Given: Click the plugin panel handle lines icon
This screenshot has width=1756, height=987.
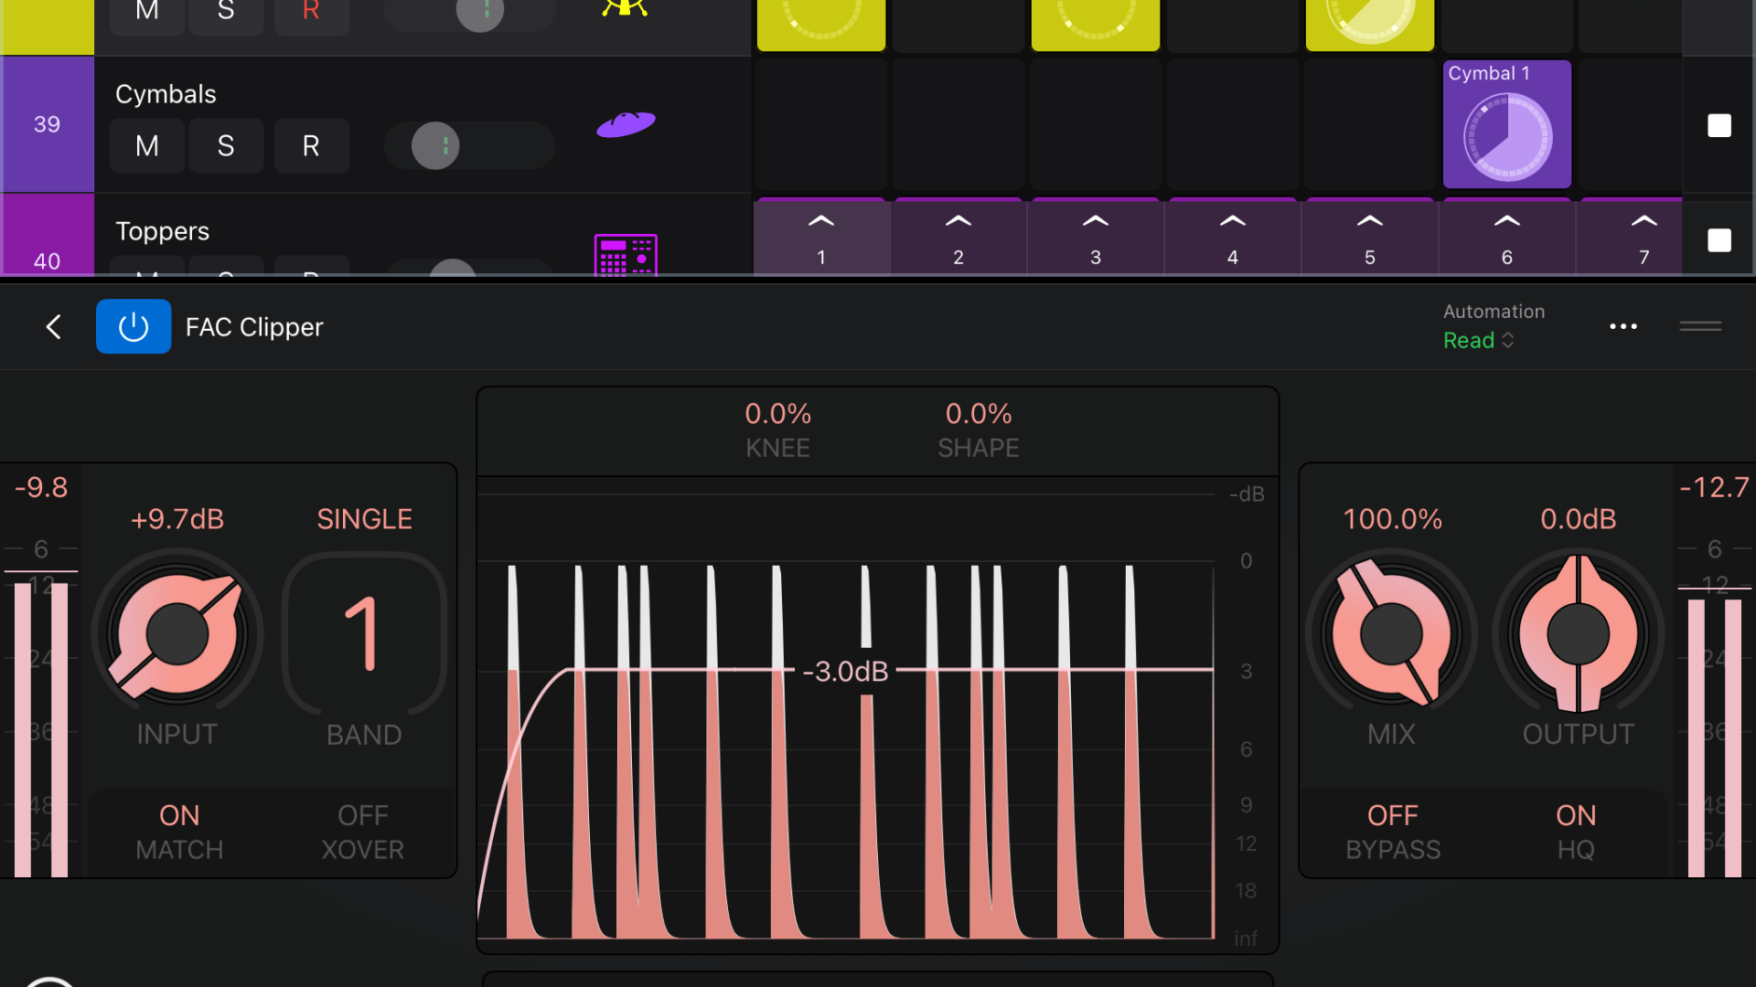Looking at the screenshot, I should (1700, 326).
